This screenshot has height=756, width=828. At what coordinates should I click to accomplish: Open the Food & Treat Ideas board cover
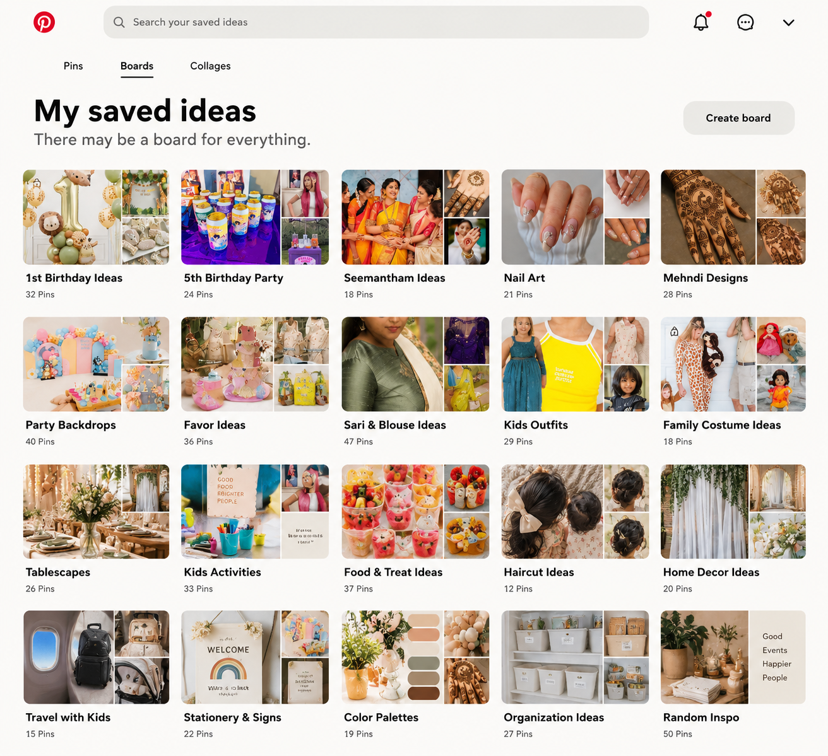point(415,511)
